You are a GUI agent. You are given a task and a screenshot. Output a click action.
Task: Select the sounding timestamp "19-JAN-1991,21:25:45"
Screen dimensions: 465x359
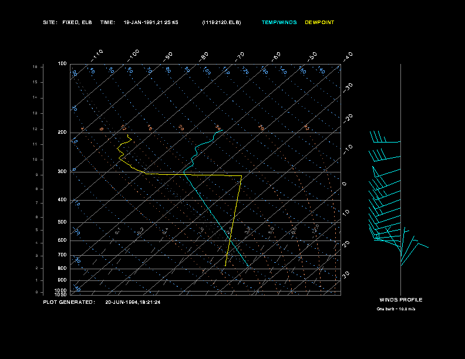pyautogui.click(x=151, y=22)
